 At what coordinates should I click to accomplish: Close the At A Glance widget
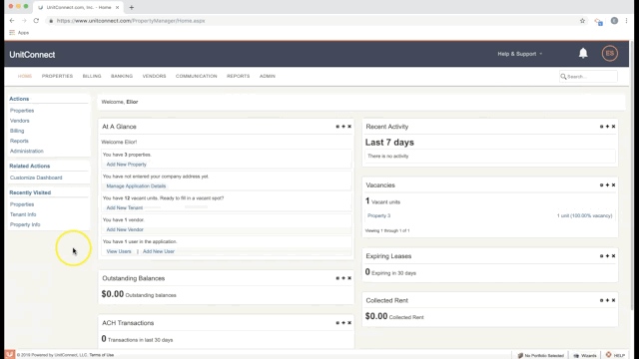point(349,127)
